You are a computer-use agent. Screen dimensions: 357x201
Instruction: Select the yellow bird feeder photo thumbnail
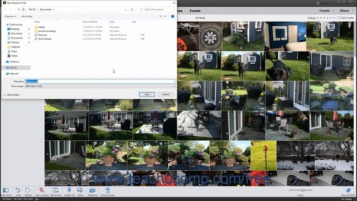click(264, 155)
